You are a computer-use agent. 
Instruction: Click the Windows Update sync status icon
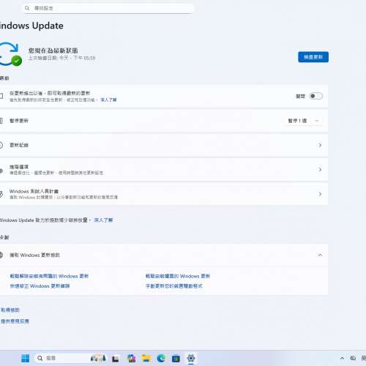click(10, 54)
